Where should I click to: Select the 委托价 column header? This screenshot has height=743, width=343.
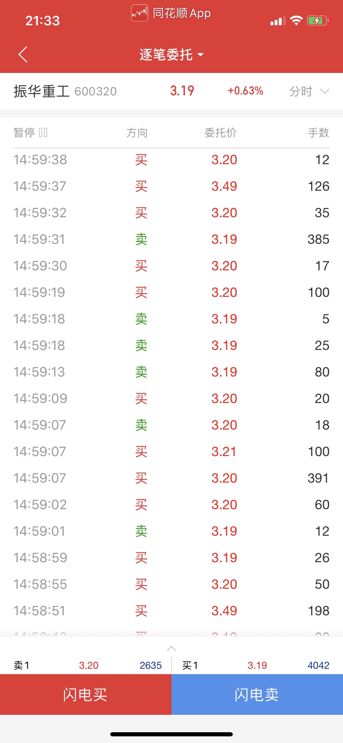tap(220, 133)
